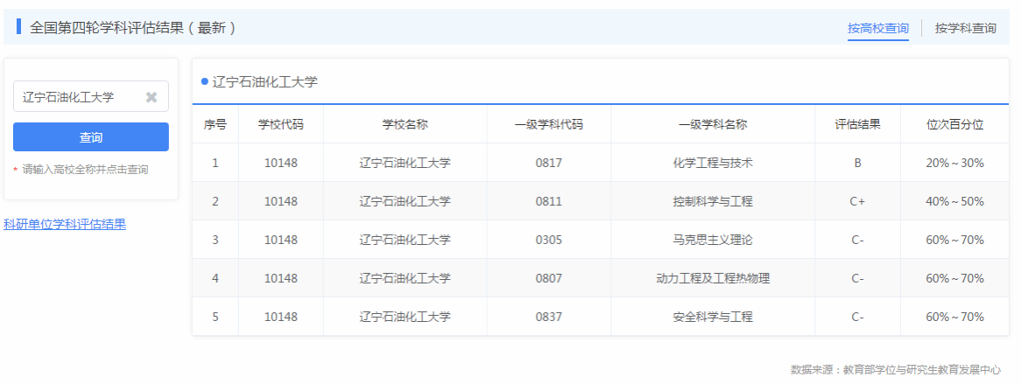Select the 化学工程与技术 discipline cell

(x=713, y=163)
